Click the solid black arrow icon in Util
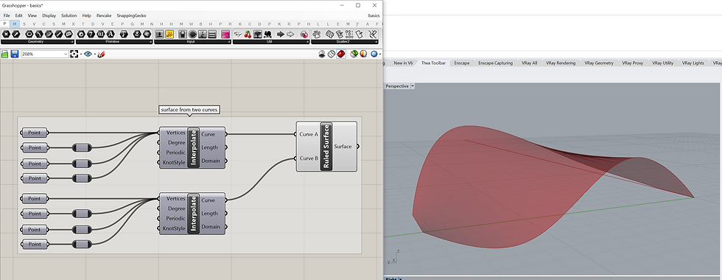Viewport: 722px width, 280px height. [x=281, y=34]
